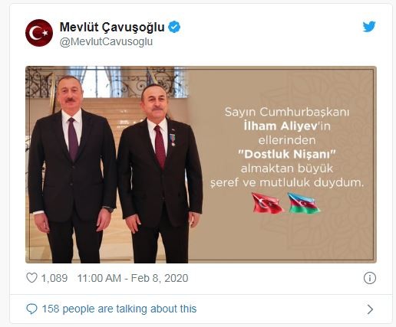Expand the conversation with the right chevron

pyautogui.click(x=370, y=309)
